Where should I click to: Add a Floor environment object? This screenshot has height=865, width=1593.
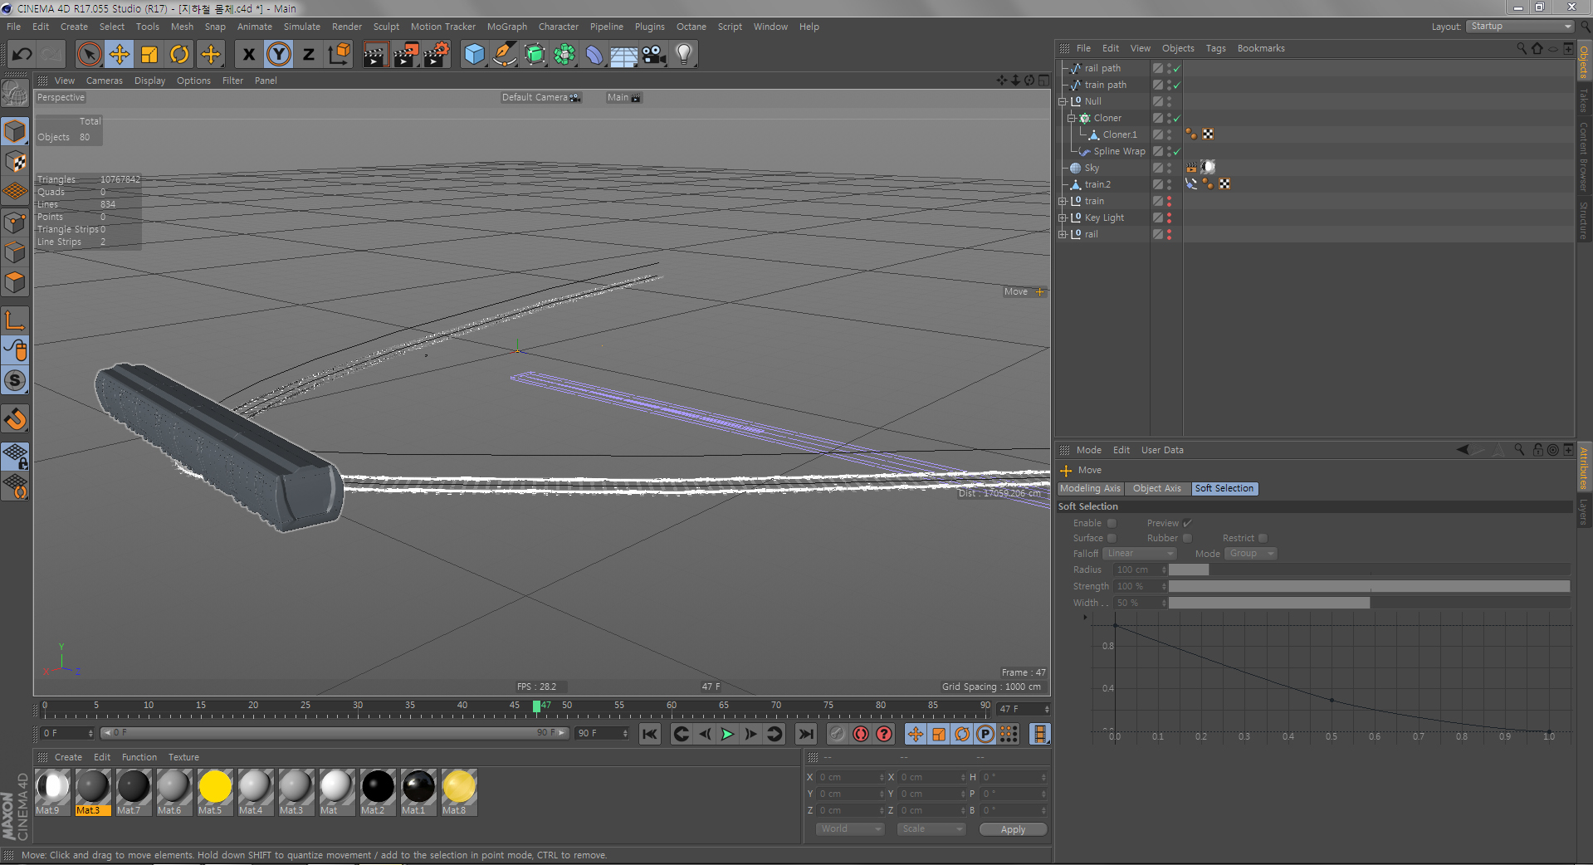tap(624, 55)
